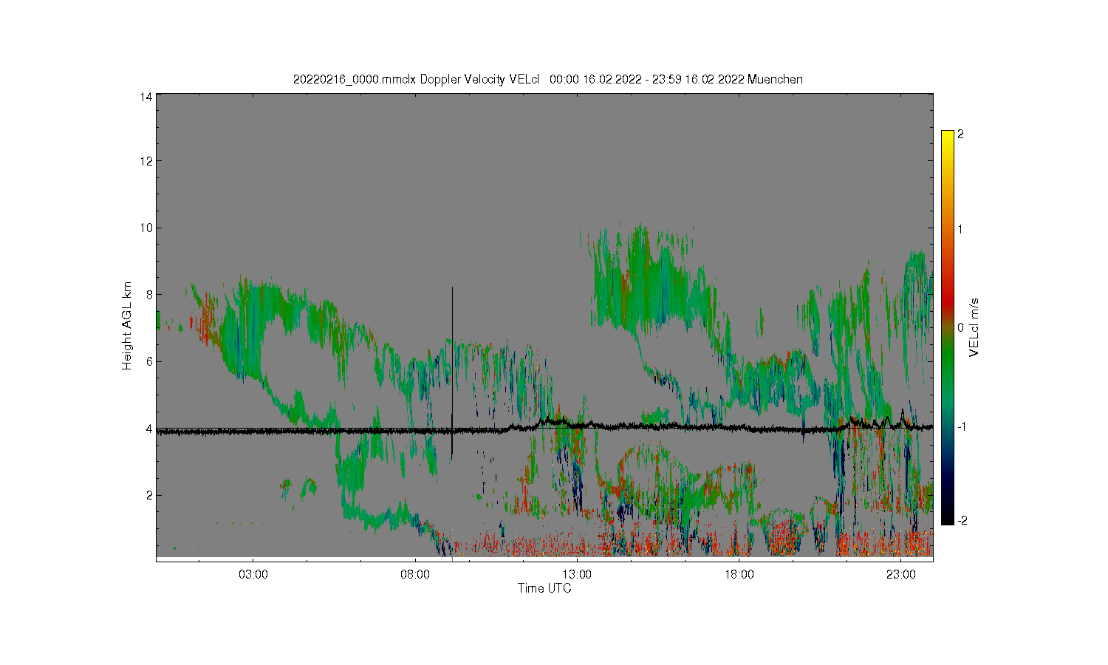Click the '13:00' time tick label
This screenshot has width=1108, height=665.
click(577, 574)
